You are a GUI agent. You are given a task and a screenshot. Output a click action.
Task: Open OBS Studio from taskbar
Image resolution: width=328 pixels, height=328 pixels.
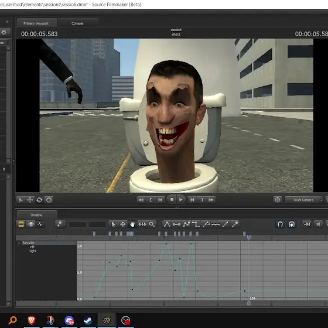[x=125, y=320]
